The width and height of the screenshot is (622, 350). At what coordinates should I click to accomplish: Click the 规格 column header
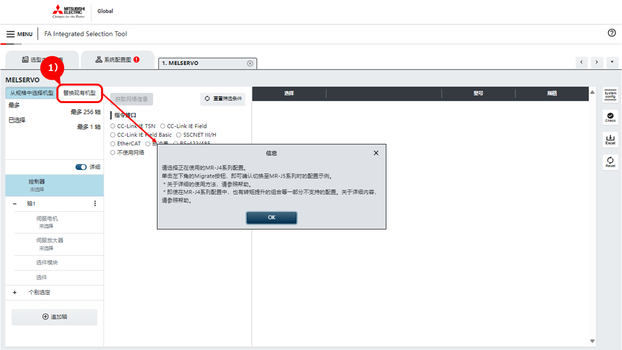point(552,93)
